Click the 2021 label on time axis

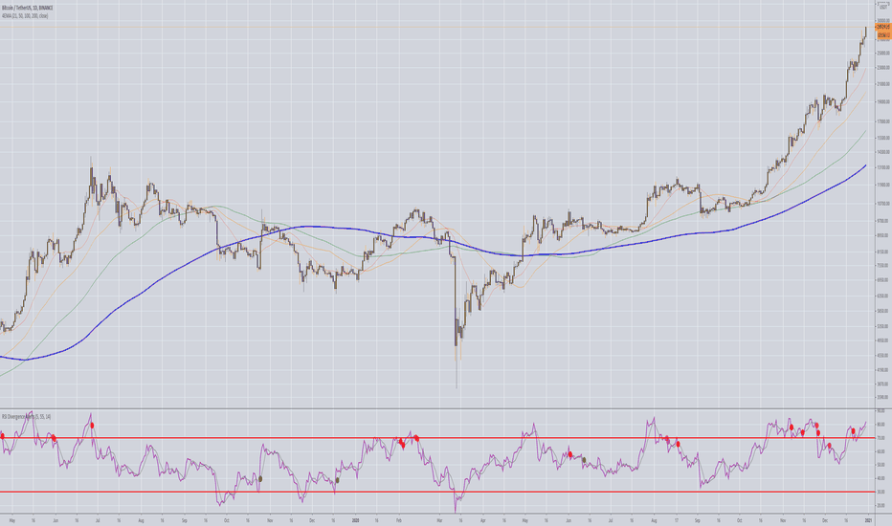869,520
